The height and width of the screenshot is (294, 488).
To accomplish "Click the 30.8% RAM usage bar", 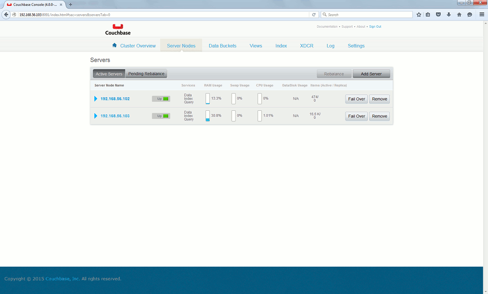I will [x=208, y=115].
